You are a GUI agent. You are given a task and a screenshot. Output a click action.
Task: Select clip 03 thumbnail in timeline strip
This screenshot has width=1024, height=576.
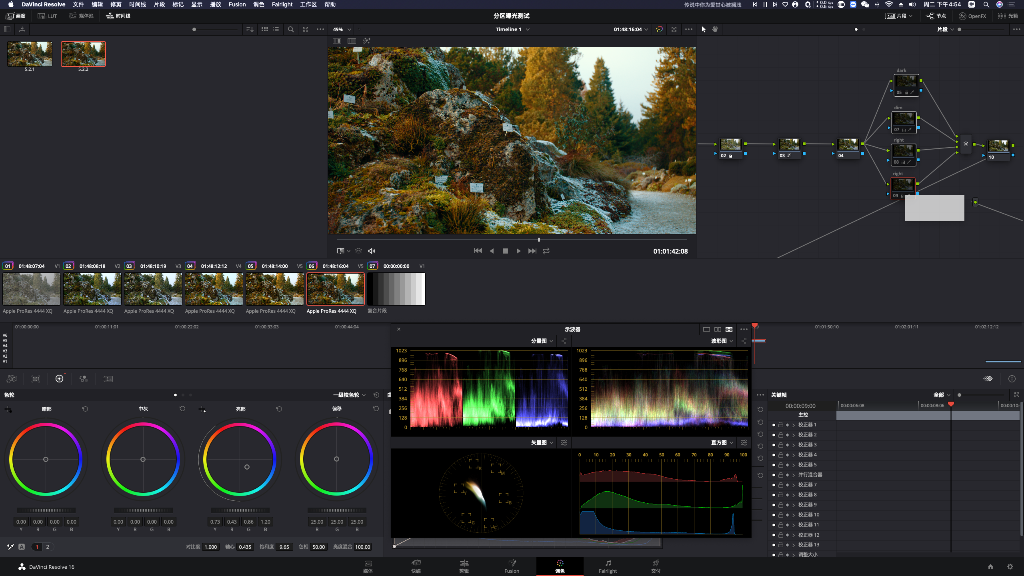pyautogui.click(x=153, y=289)
